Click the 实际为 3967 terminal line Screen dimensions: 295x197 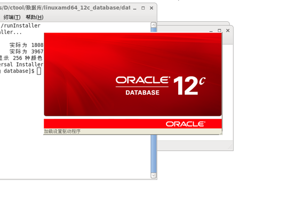(x=26, y=52)
